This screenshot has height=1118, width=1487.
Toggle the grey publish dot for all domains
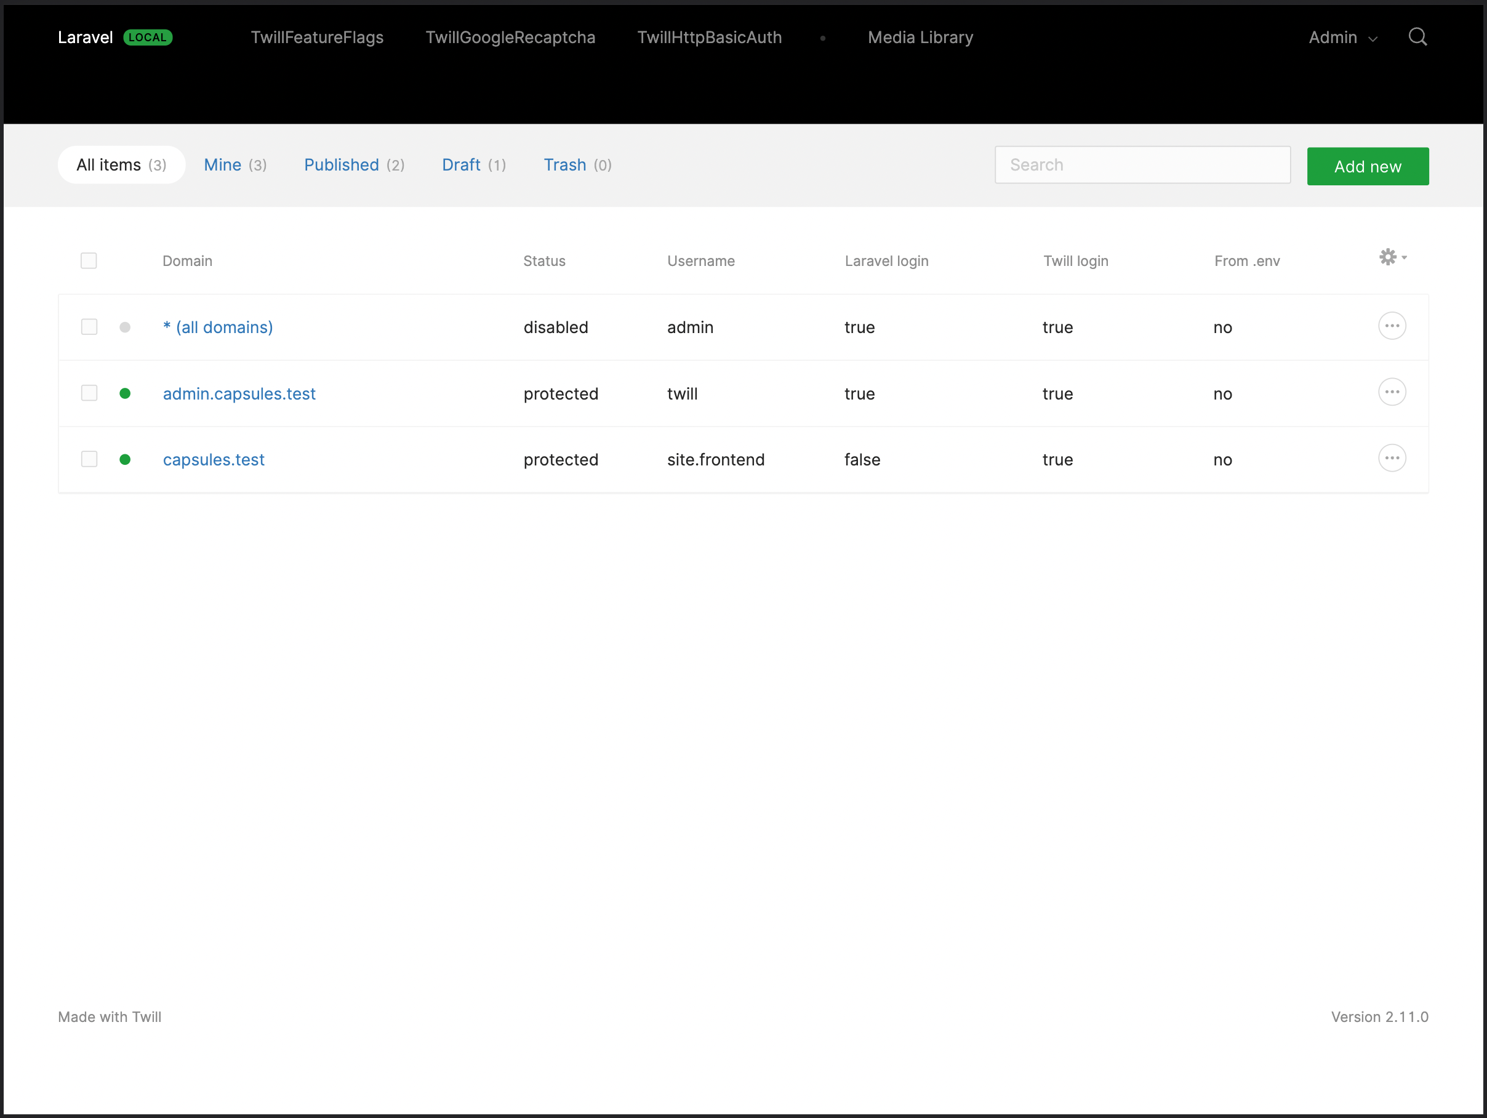(125, 328)
